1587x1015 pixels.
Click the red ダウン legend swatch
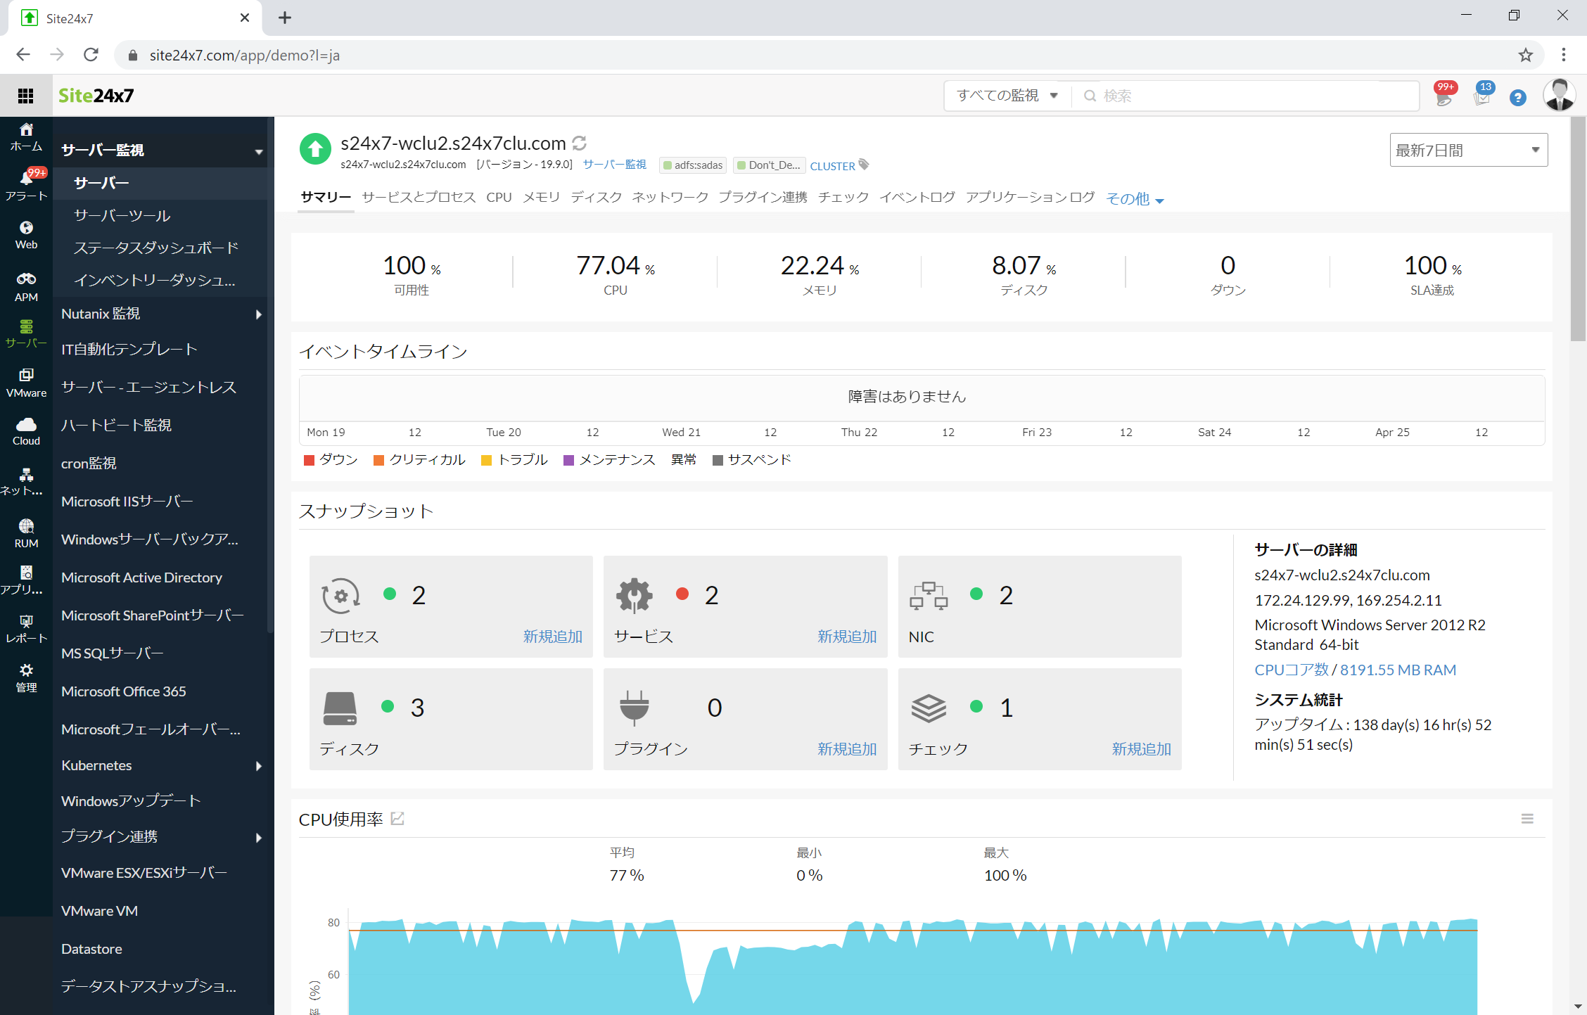click(309, 460)
